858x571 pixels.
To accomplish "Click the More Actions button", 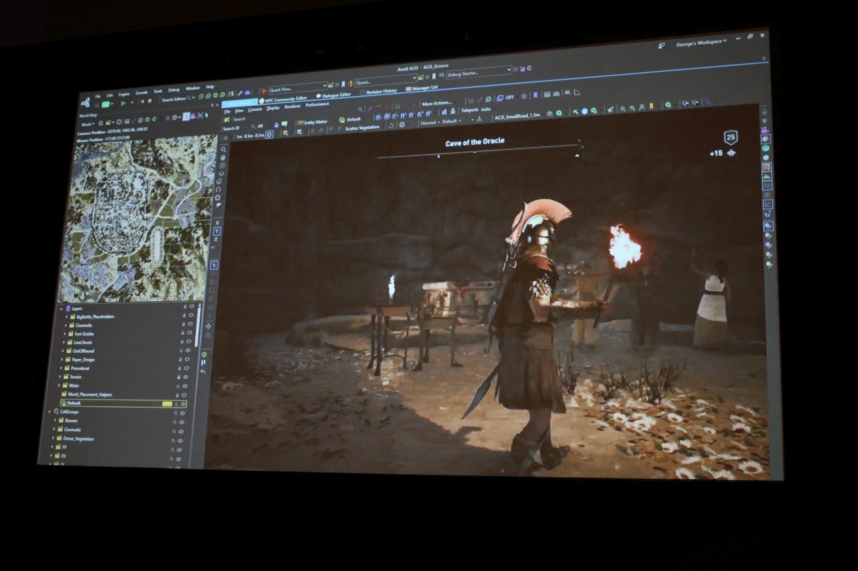I will click(437, 103).
